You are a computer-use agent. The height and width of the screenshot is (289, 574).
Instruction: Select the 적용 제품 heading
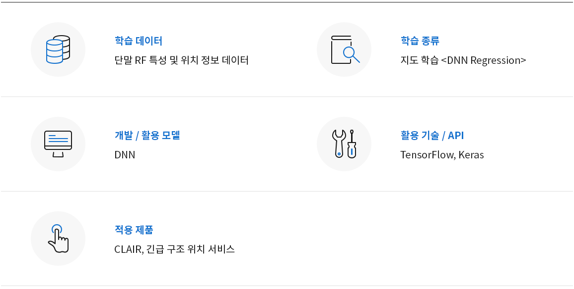pyautogui.click(x=134, y=230)
